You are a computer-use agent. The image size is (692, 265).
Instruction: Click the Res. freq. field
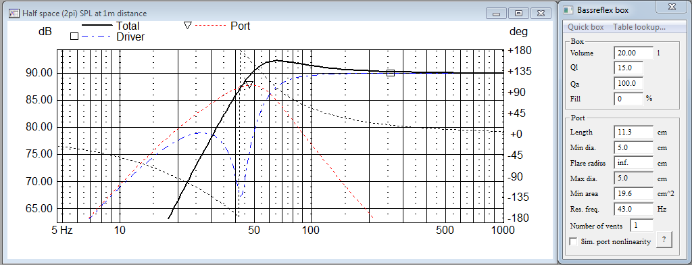633,209
